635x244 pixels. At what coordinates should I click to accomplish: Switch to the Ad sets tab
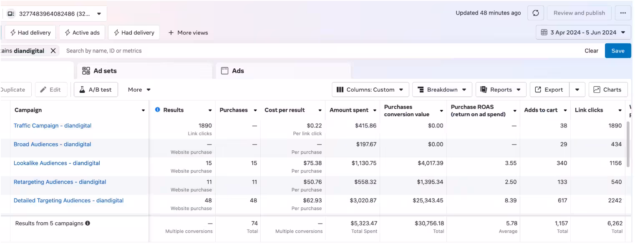[145, 71]
